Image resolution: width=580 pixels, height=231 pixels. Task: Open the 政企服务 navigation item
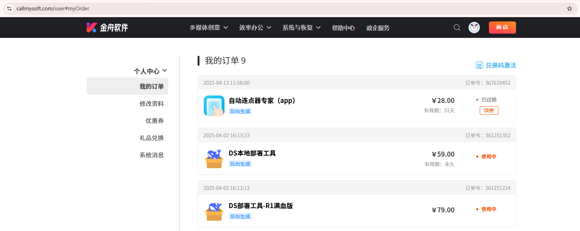point(378,28)
